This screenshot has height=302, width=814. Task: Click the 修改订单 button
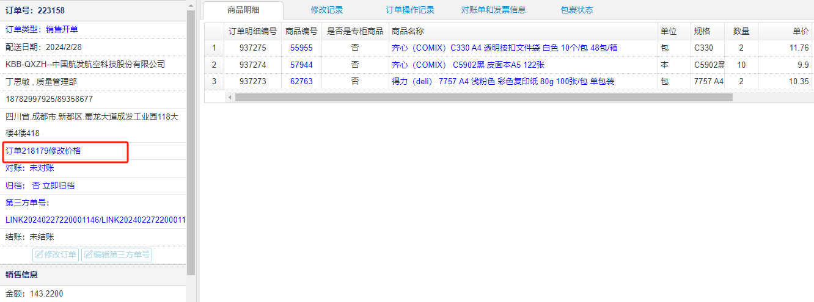56,254
